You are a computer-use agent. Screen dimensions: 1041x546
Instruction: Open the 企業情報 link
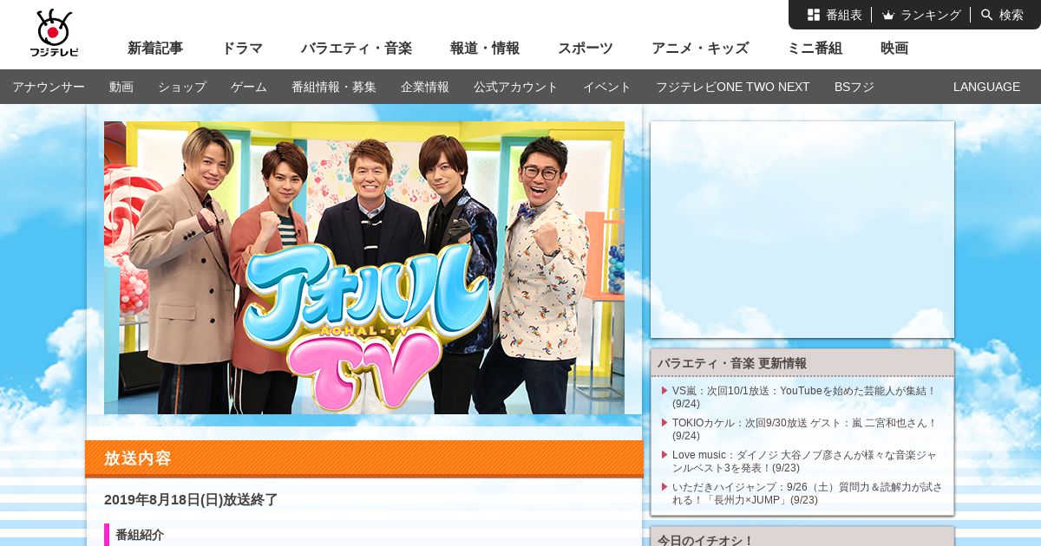tap(425, 87)
